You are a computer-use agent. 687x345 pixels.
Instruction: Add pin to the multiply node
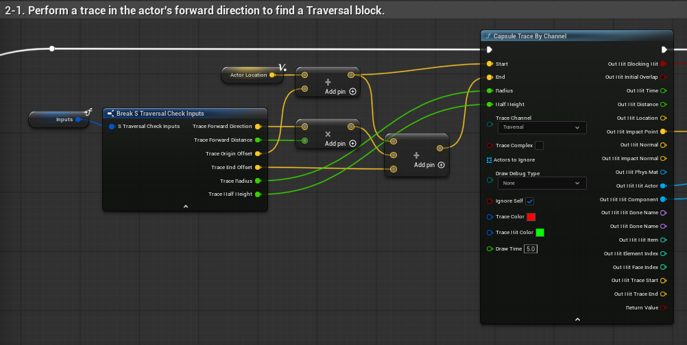pyautogui.click(x=341, y=144)
